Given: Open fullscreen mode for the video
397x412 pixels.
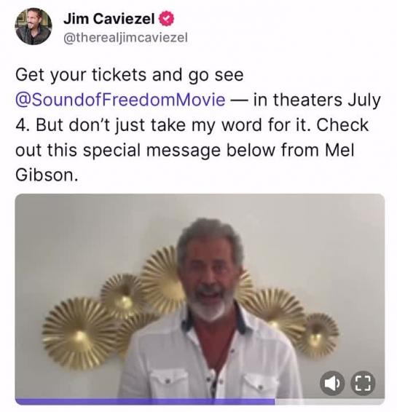Looking at the screenshot, I should (363, 384).
